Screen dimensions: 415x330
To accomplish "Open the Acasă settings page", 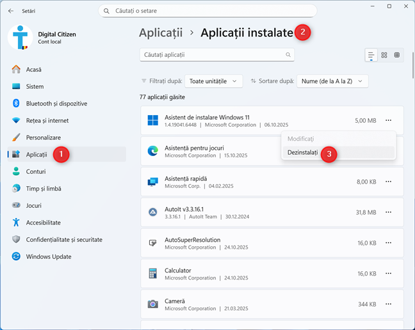I will pyautogui.click(x=67, y=70).
